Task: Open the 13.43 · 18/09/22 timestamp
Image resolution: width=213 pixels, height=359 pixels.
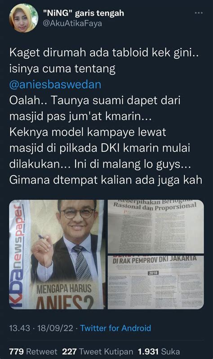Action: [41, 328]
